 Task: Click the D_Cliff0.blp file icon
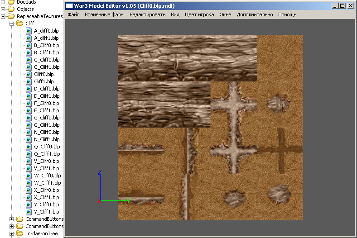coord(29,89)
